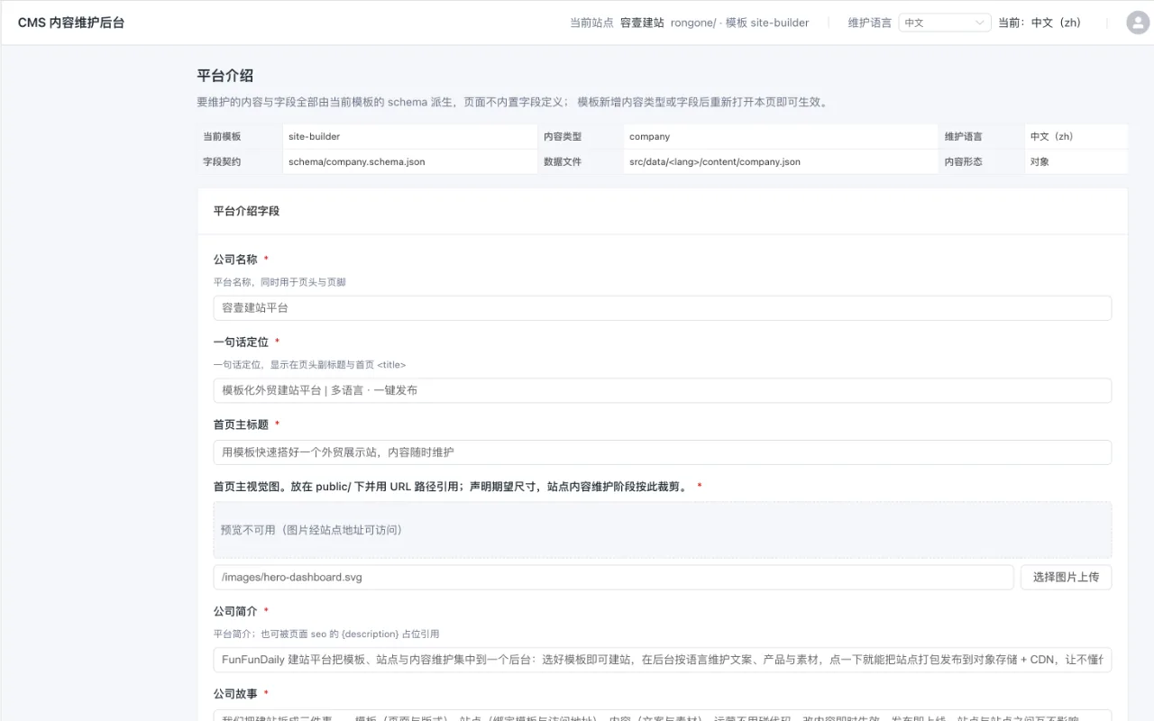
Task: Click the image preview placeholder area
Action: coord(663,530)
